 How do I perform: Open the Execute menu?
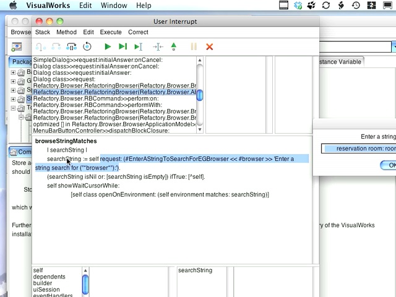(111, 32)
